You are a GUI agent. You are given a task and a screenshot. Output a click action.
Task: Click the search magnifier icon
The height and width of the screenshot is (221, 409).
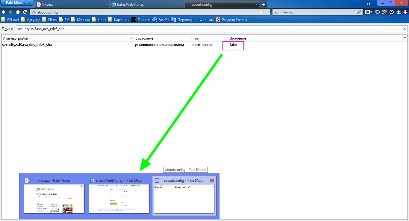pos(359,12)
